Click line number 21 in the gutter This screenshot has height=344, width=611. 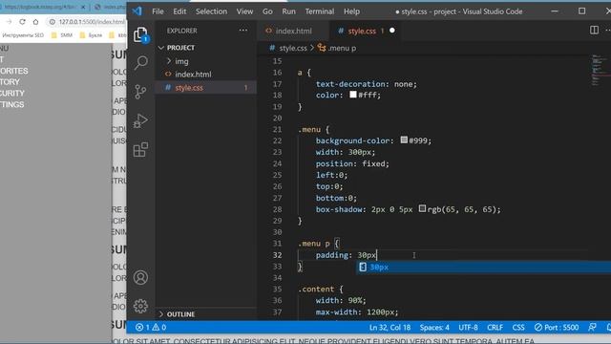(277, 130)
